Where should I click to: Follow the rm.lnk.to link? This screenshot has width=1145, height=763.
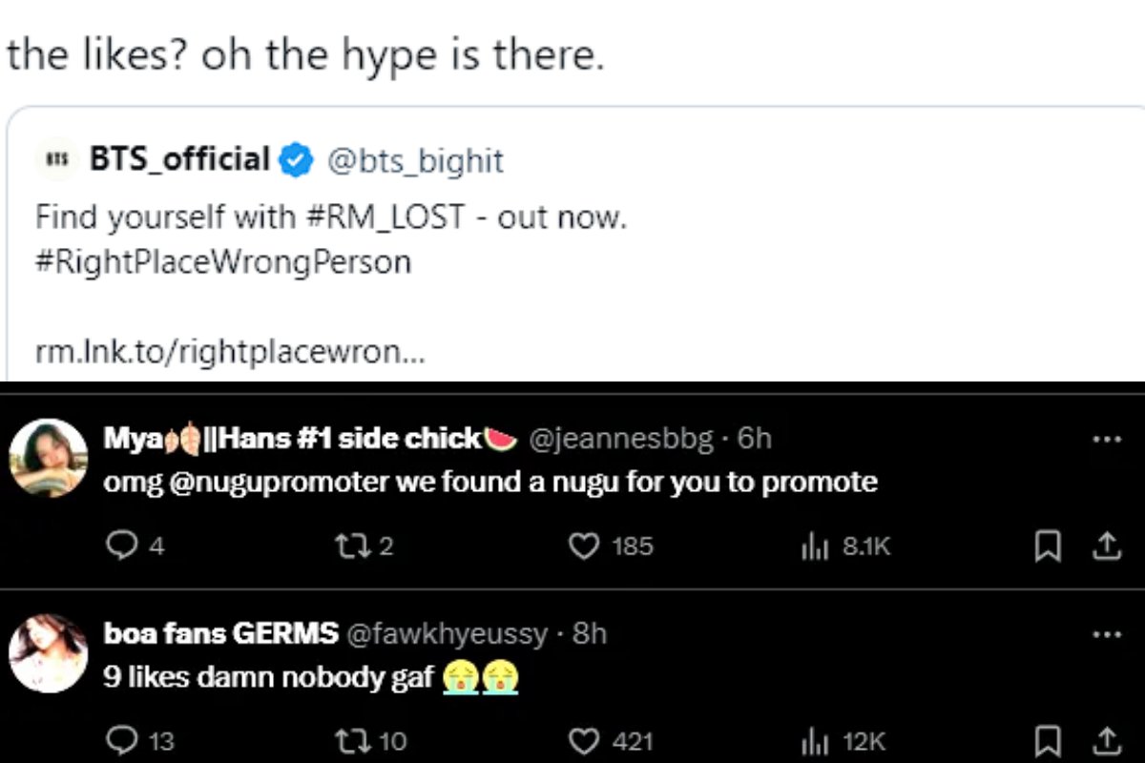click(229, 353)
